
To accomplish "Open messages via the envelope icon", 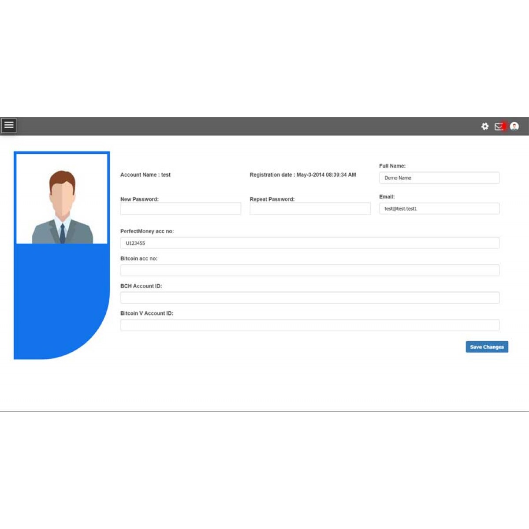I will click(x=498, y=127).
